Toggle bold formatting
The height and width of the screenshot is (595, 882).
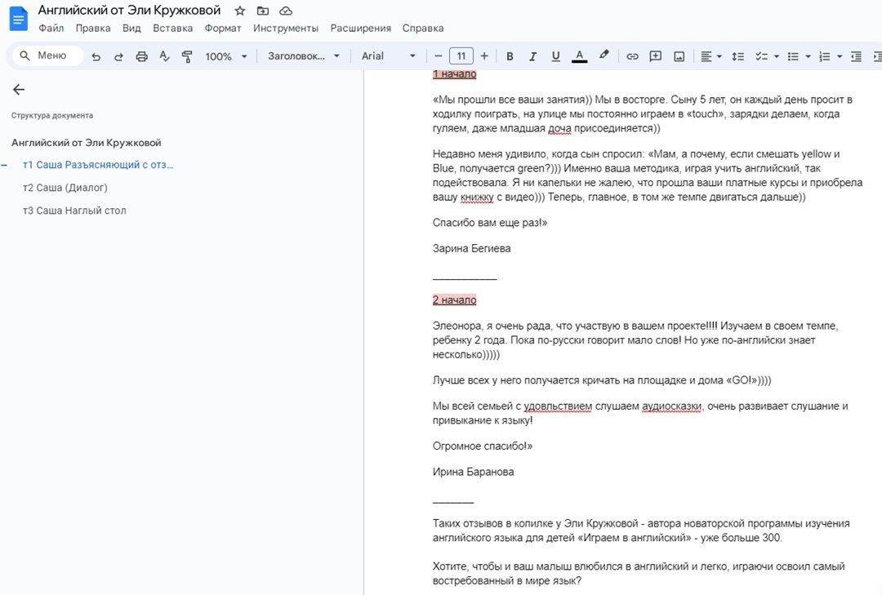[x=510, y=56]
